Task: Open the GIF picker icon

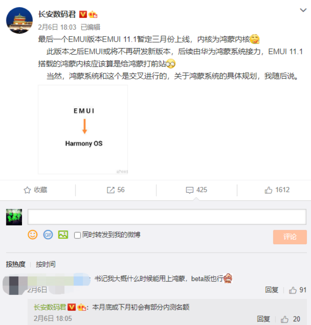Action: (48, 235)
